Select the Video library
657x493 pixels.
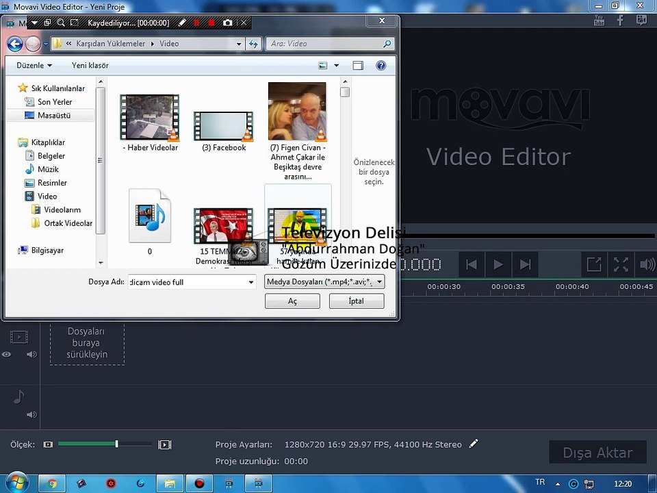(x=47, y=197)
